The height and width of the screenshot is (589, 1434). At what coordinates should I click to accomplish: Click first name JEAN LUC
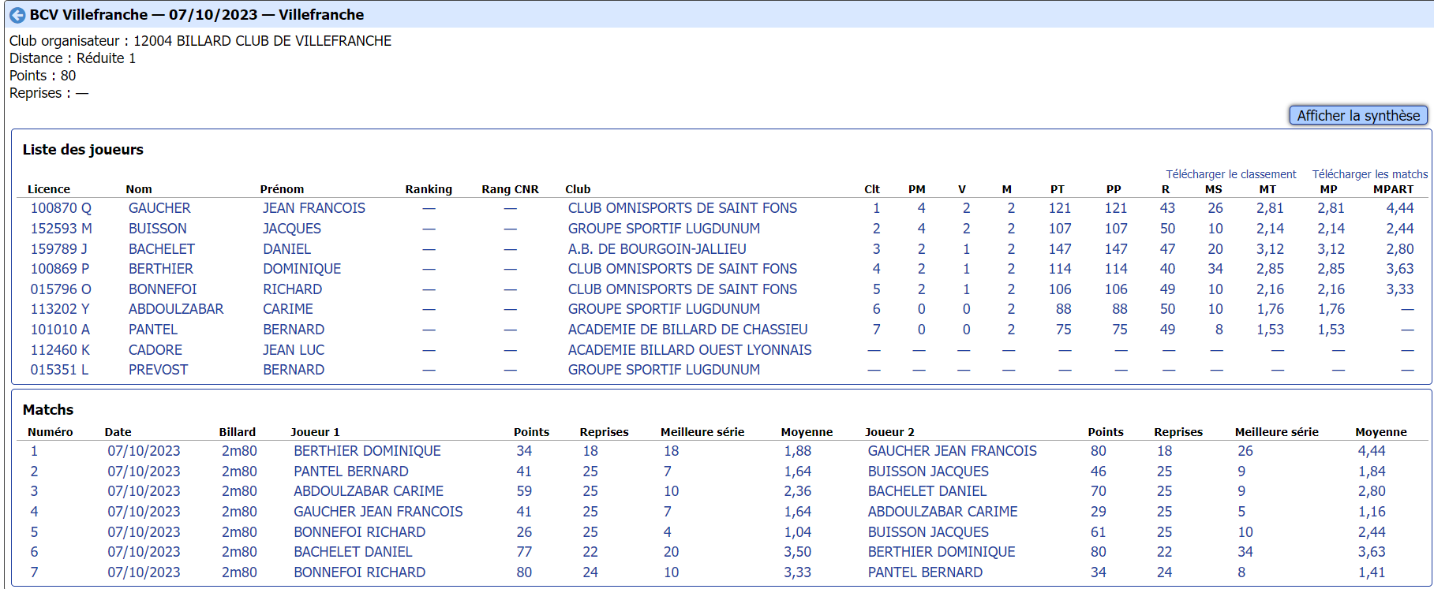pyautogui.click(x=294, y=350)
